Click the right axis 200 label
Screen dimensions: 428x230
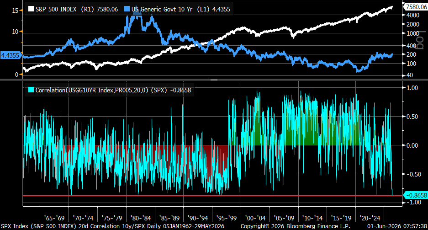coord(412,54)
